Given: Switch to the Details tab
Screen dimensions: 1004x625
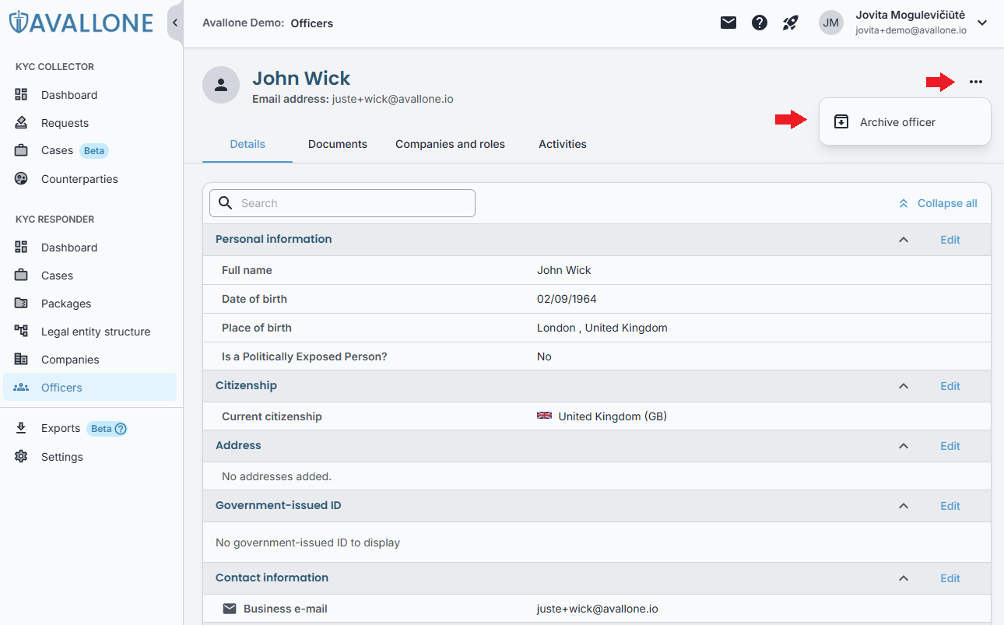Looking at the screenshot, I should point(247,144).
